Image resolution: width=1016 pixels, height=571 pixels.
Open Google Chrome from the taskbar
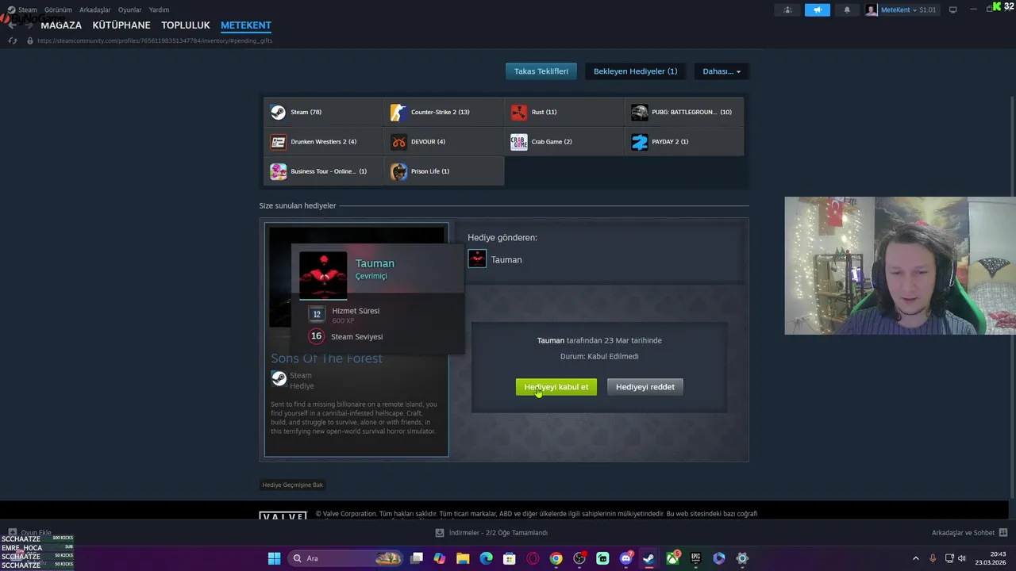coord(556,558)
